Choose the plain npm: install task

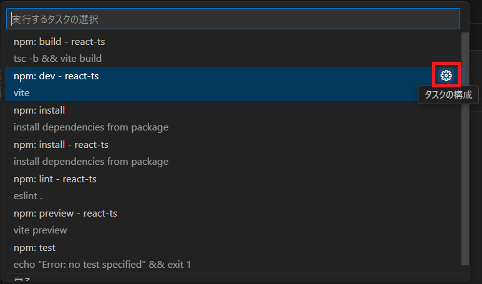(x=39, y=110)
